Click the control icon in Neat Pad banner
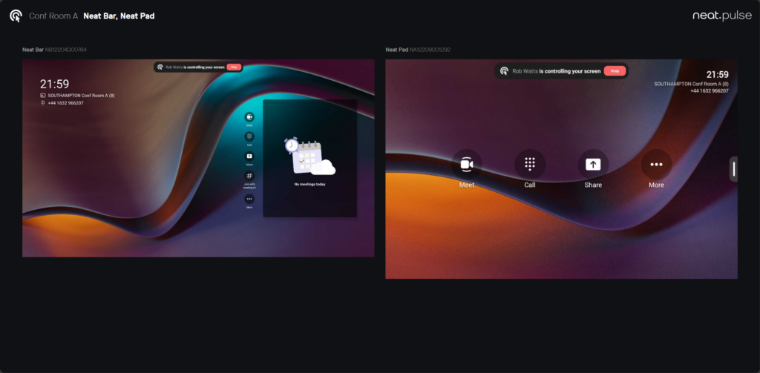The height and width of the screenshot is (373, 760). [504, 70]
